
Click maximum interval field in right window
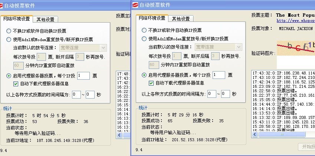point(226,94)
